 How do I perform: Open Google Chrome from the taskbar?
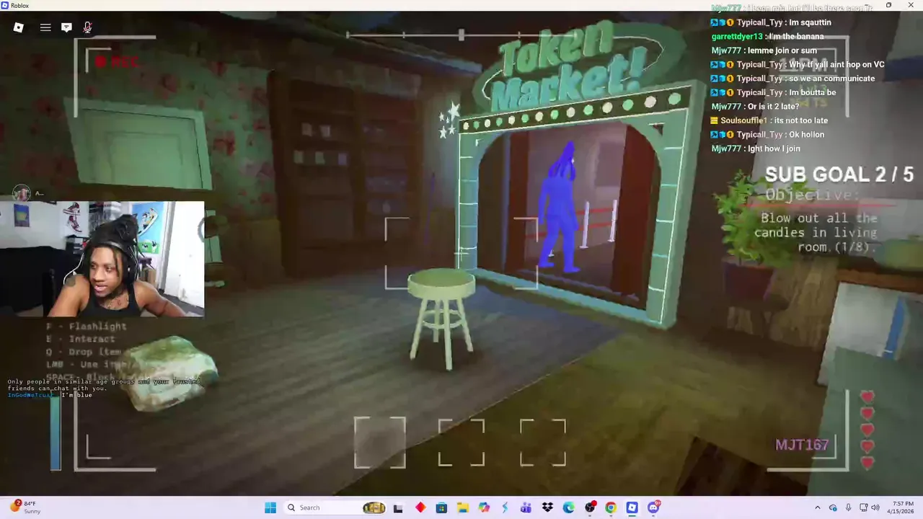coord(611,507)
